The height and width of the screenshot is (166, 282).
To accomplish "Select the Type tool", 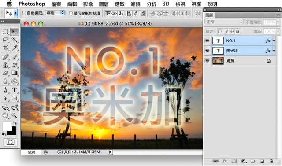I will (15, 90).
